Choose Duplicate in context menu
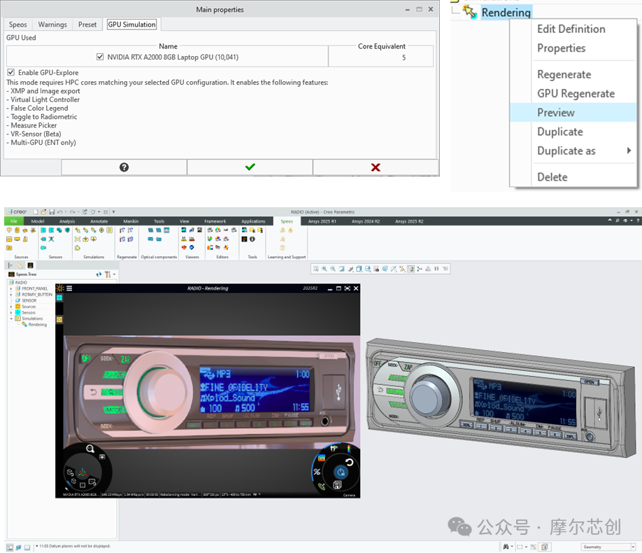642x553 pixels. (560, 132)
